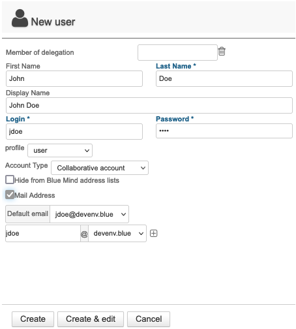Select the devenv.blue domain dropdown
The image size is (296, 329).
tap(117, 234)
